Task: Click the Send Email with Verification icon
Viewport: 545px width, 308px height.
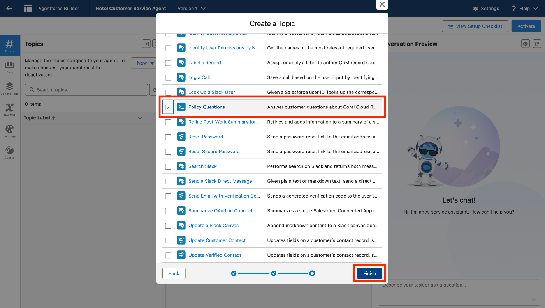Action: click(x=181, y=196)
